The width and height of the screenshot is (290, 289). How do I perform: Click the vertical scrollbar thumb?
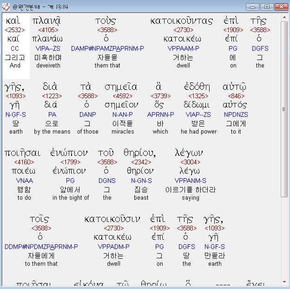tap(284, 109)
